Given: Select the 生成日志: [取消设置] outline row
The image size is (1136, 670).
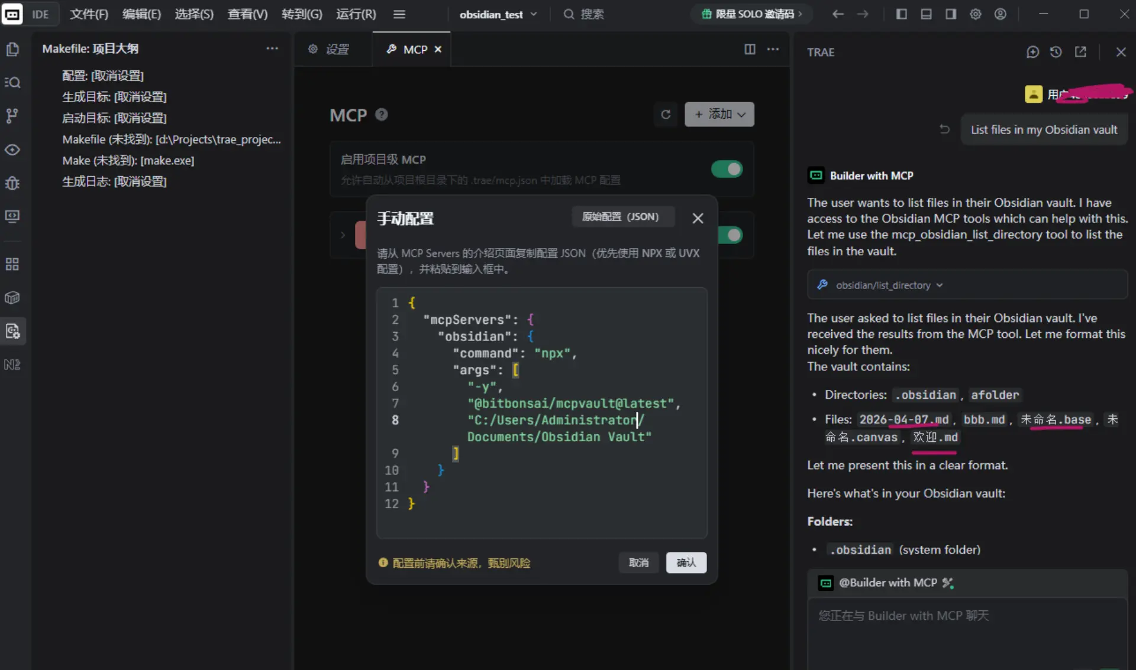Looking at the screenshot, I should [x=161, y=181].
